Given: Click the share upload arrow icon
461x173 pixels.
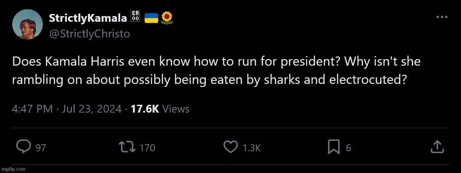Looking at the screenshot, I should click(437, 146).
